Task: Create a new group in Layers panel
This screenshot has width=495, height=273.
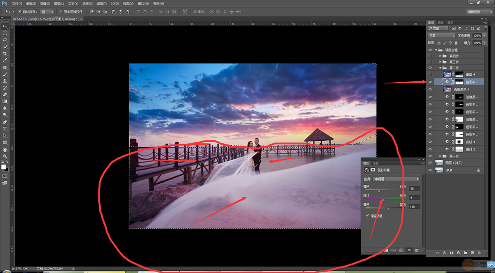Action: pyautogui.click(x=465, y=253)
